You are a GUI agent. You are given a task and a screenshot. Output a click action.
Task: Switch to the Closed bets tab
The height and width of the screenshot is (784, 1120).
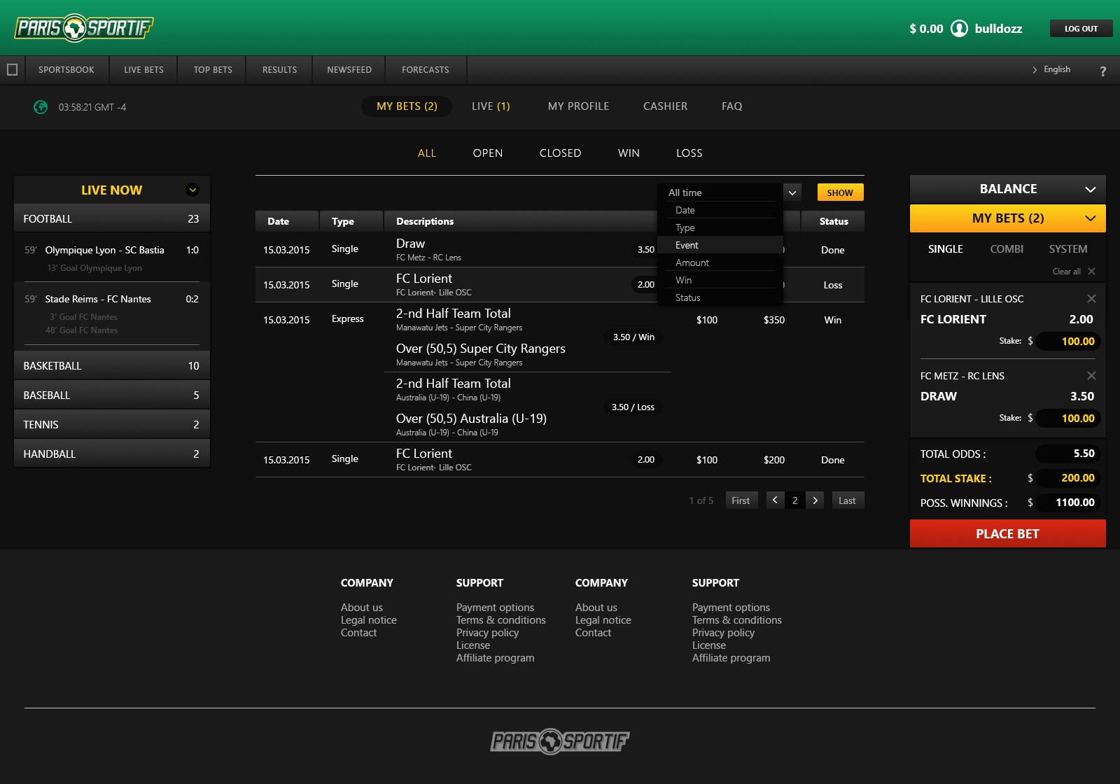(x=560, y=153)
